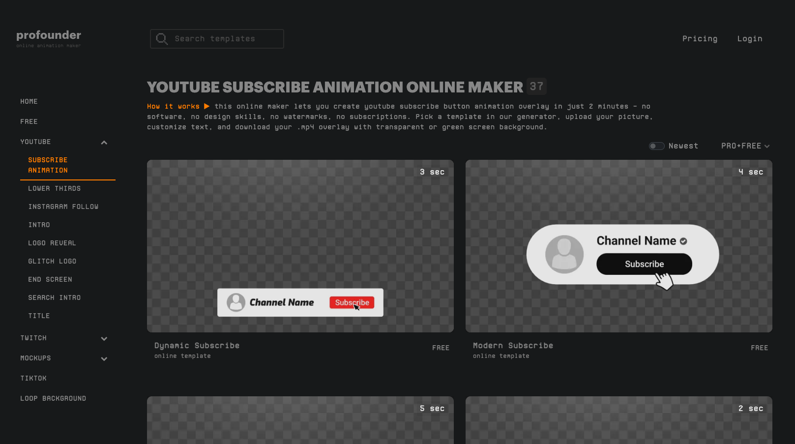Open the TikTok sidebar item
Image resolution: width=795 pixels, height=444 pixels.
(x=33, y=378)
